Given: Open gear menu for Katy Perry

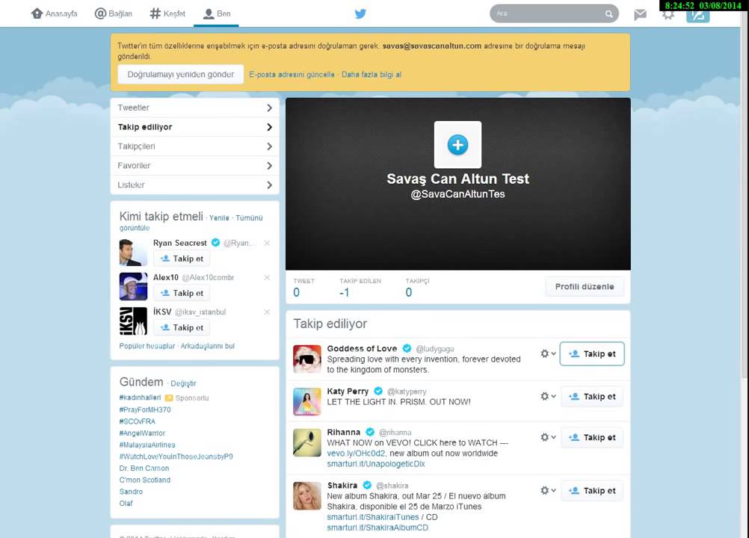Looking at the screenshot, I should click(548, 396).
